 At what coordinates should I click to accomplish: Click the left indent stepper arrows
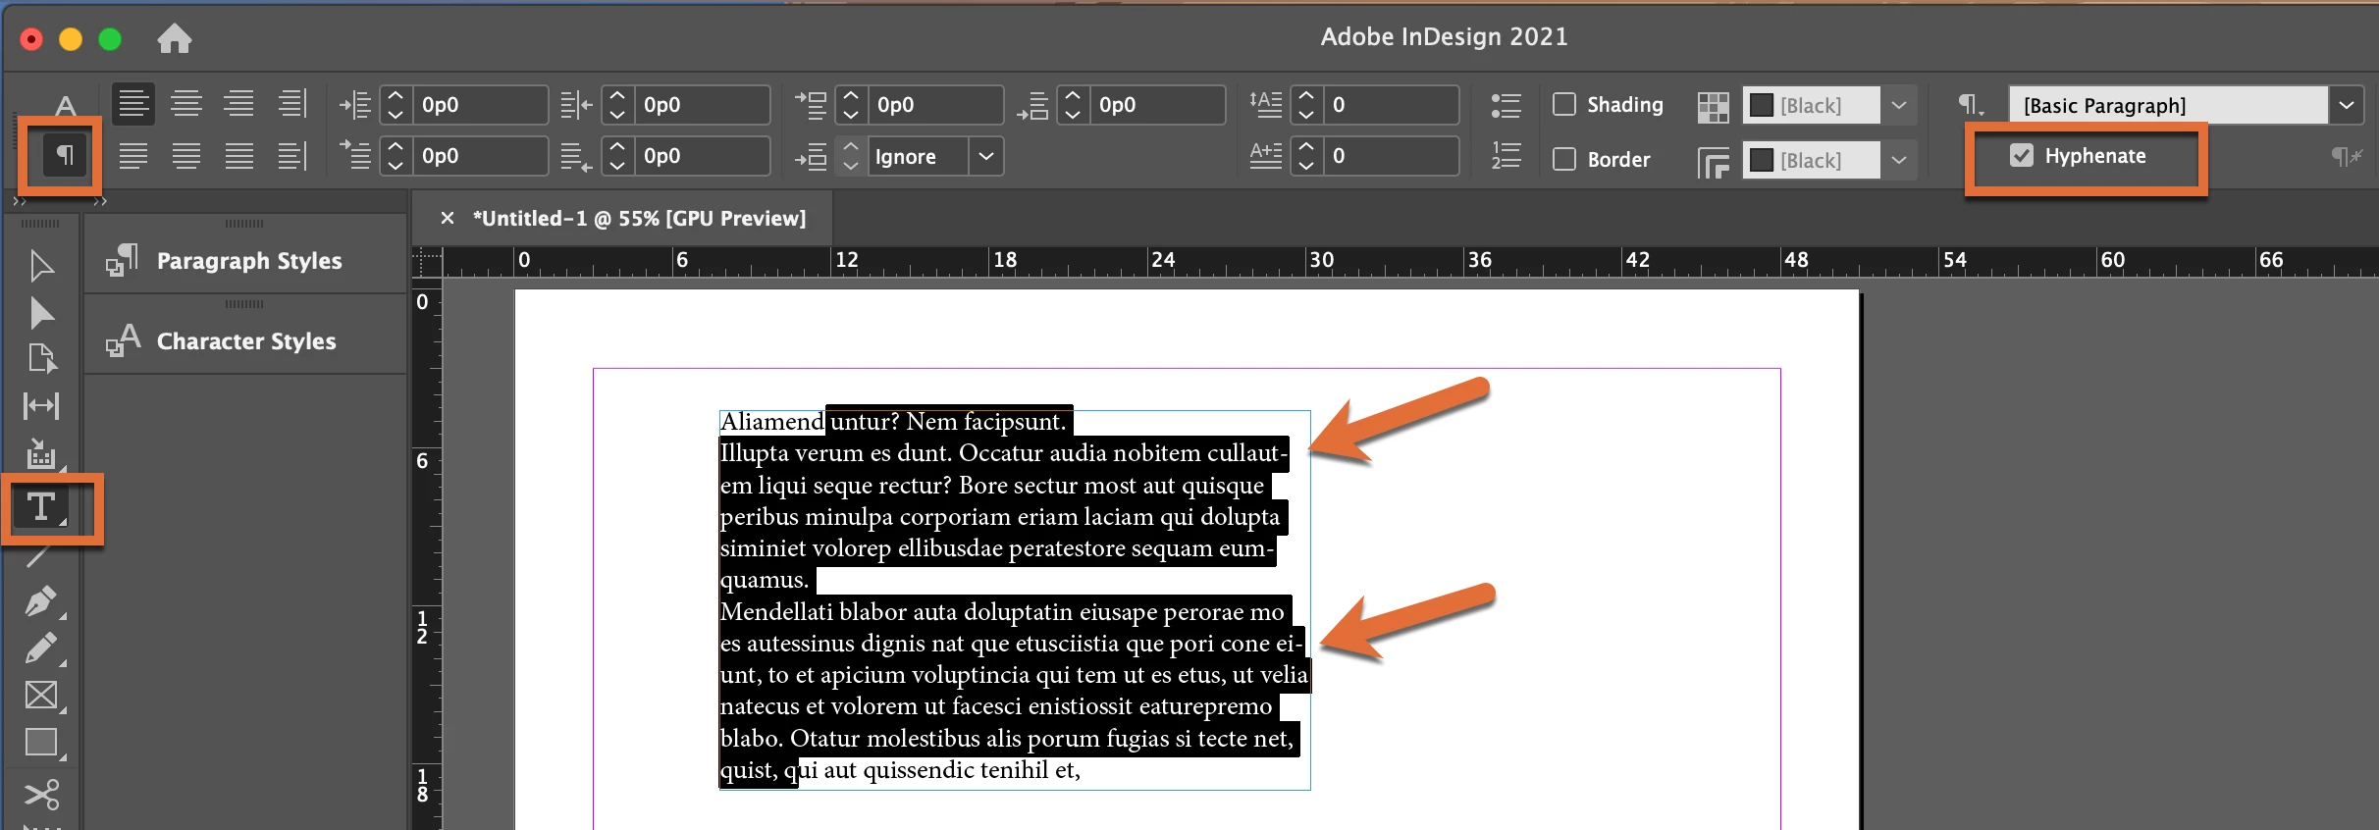click(396, 104)
